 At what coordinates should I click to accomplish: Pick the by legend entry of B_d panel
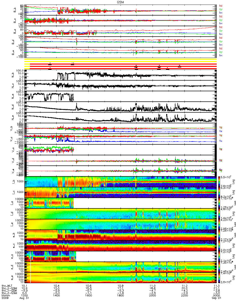[221, 41]
